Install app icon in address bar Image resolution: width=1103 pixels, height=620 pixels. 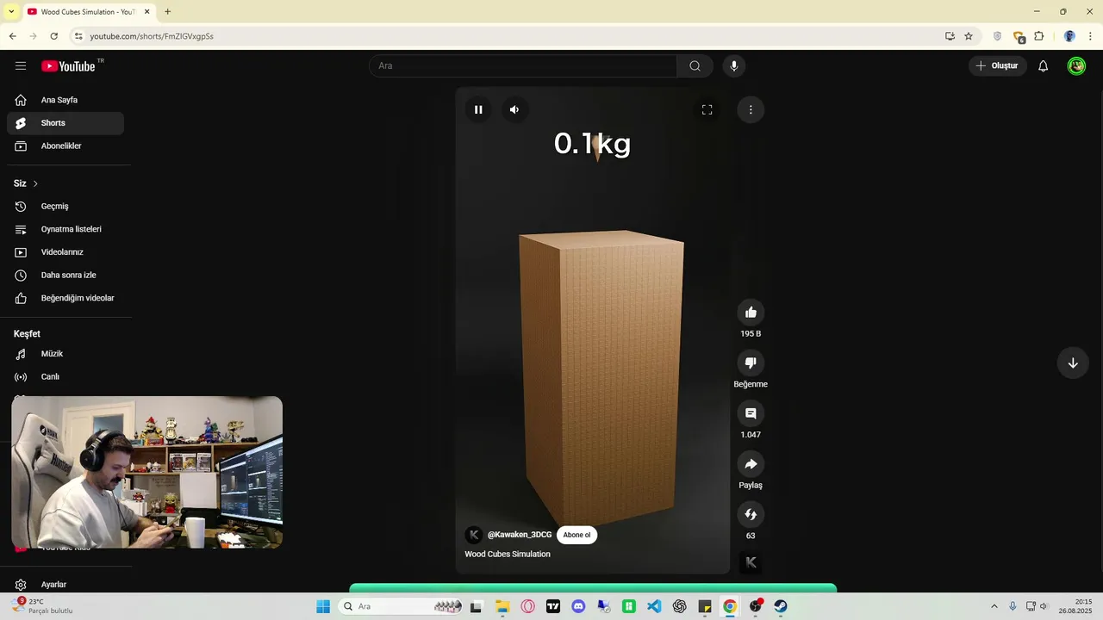click(950, 36)
